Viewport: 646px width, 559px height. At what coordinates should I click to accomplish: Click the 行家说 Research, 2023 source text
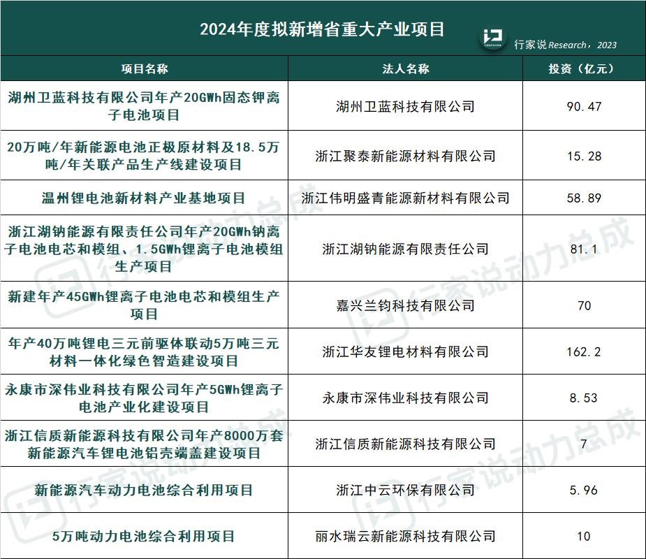tap(565, 45)
